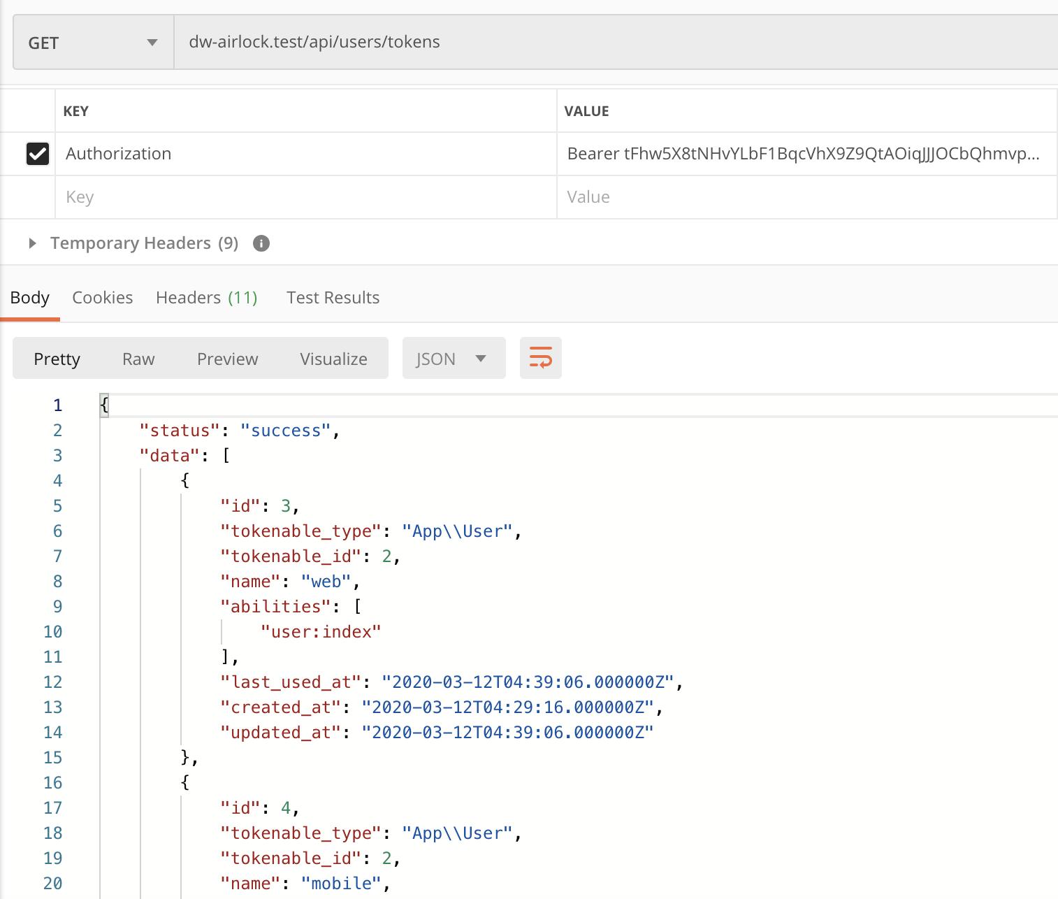Click the empty Value input field
The width and height of the screenshot is (1058, 899).
click(x=806, y=197)
